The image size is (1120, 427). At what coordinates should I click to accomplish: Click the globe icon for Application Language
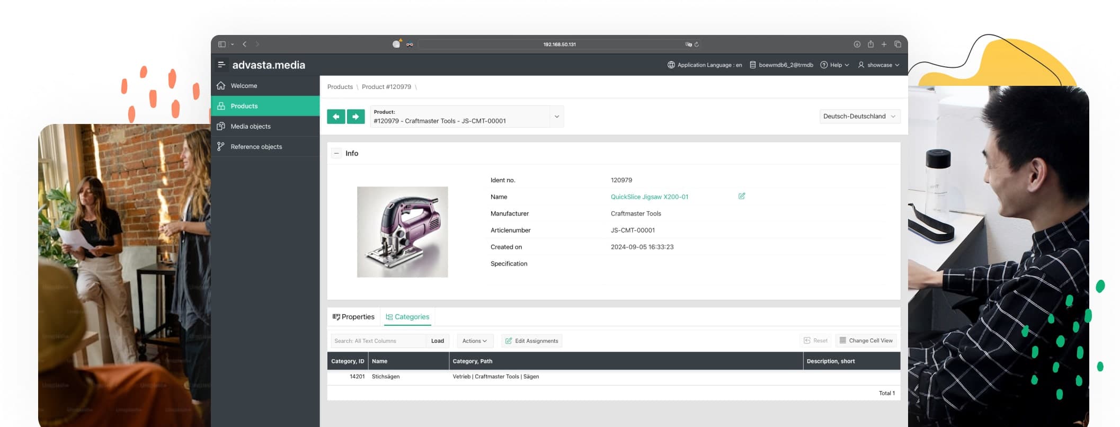pyautogui.click(x=671, y=65)
